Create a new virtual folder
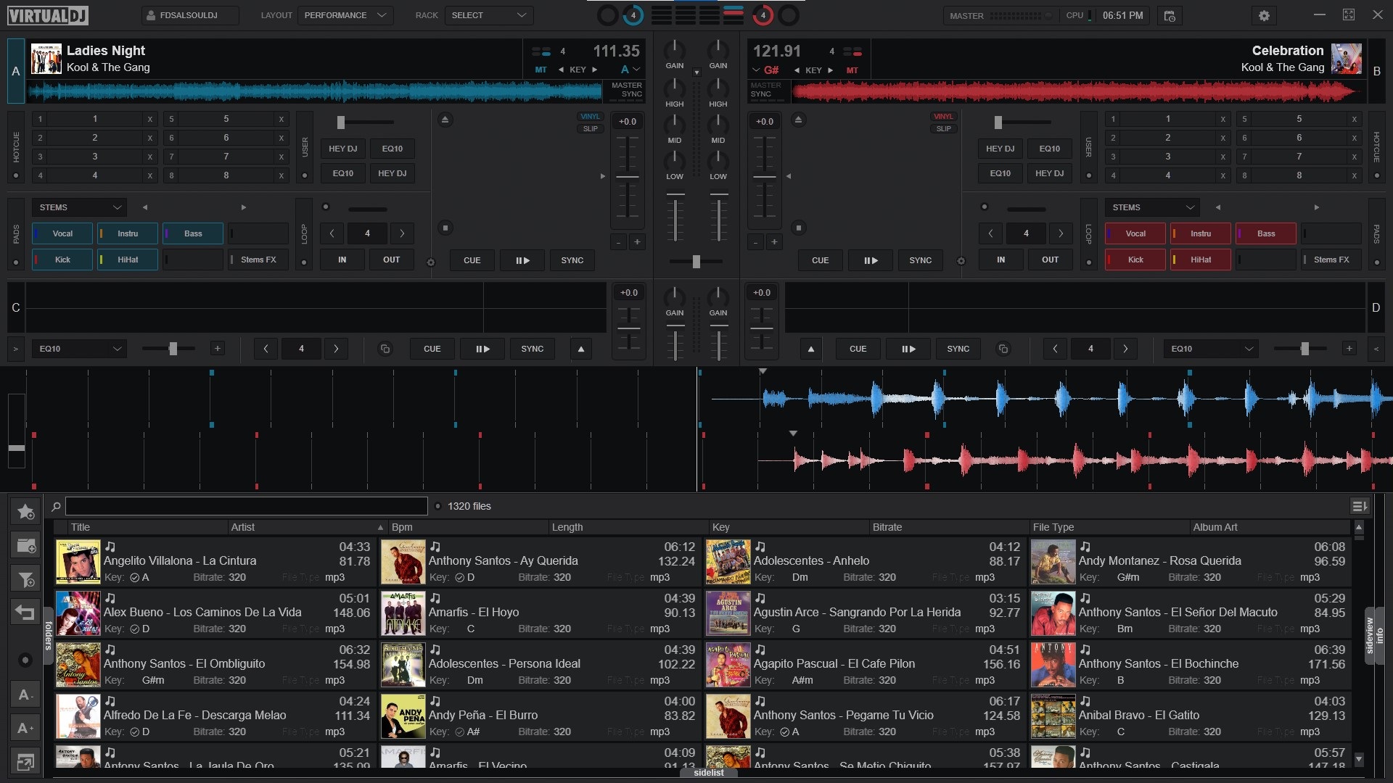This screenshot has width=1393, height=783. [x=25, y=545]
